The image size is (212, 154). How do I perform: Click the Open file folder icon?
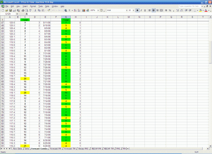(x=7, y=10)
